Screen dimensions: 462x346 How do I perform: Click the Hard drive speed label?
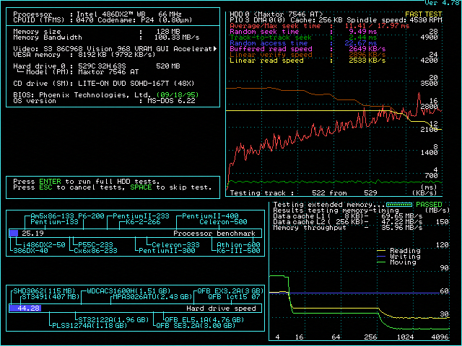(221, 309)
